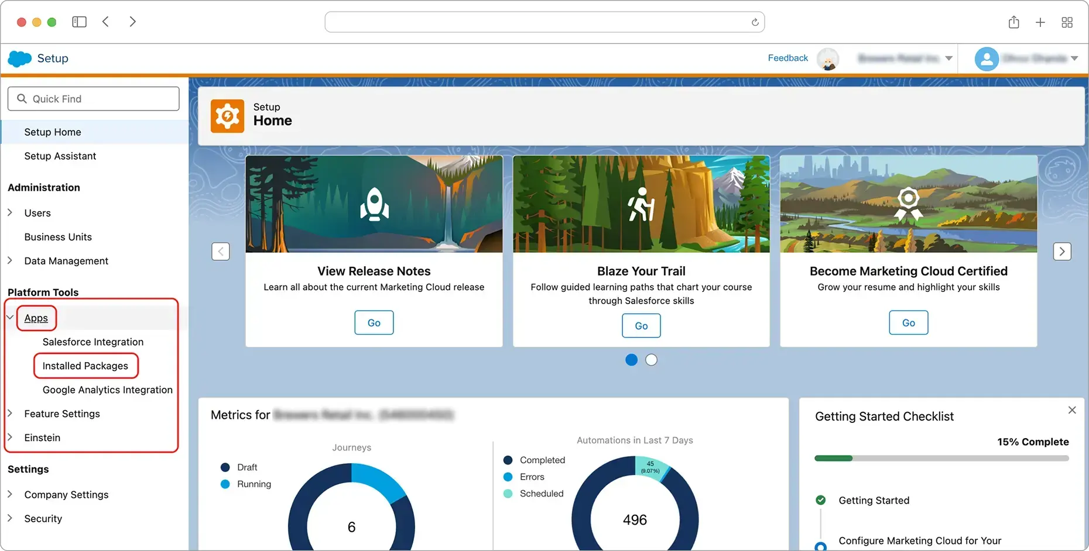Expand the Einstein section
Viewport: 1089px width, 551px height.
[x=10, y=437]
